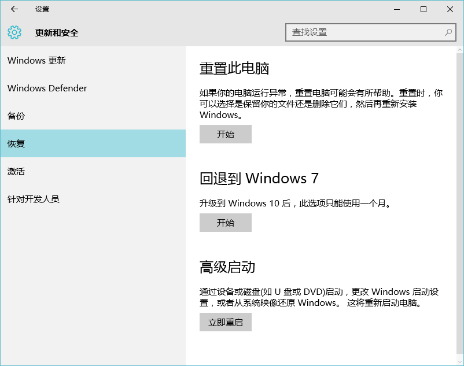Click text 升级到 Windows 10 后，此选项只能使用一个月
The height and width of the screenshot is (366, 464).
[x=295, y=204]
